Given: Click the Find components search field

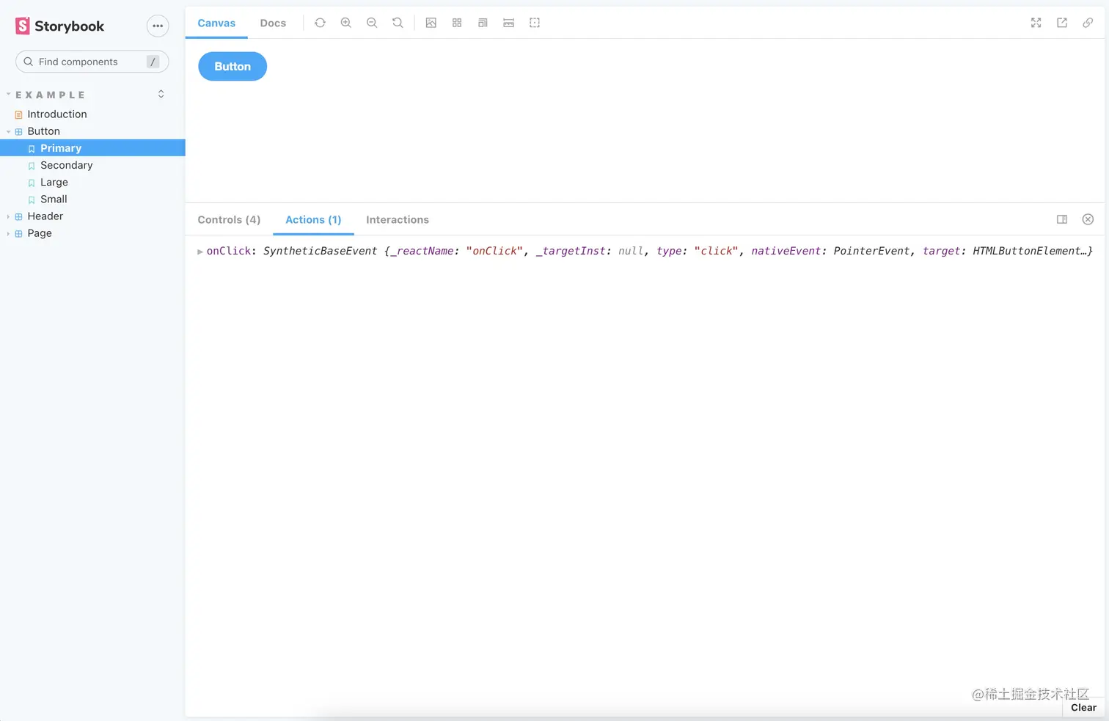Looking at the screenshot, I should (x=92, y=62).
